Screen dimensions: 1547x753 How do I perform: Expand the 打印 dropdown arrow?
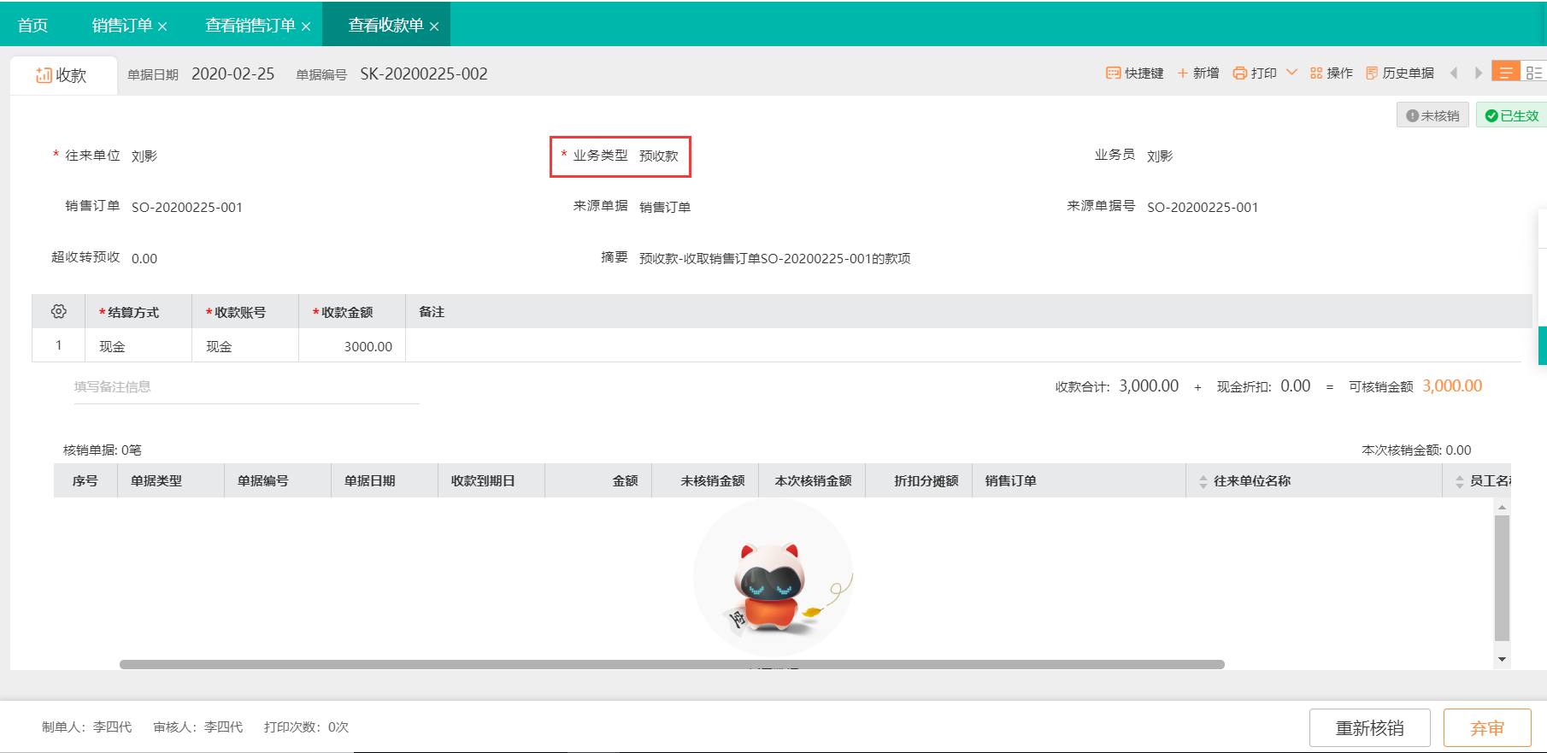point(1291,73)
